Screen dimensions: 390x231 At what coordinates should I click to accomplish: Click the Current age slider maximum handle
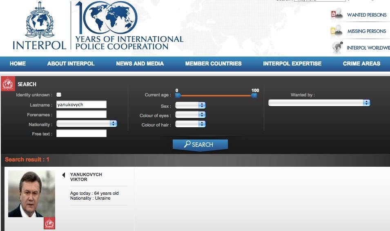point(254,96)
